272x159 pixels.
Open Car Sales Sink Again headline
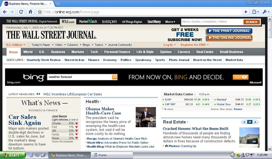click(25, 120)
